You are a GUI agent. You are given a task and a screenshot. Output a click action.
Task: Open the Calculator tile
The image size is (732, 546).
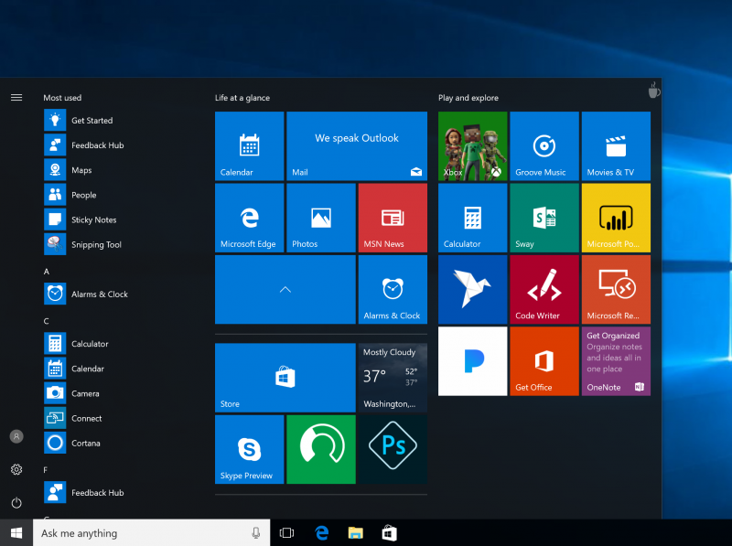(x=472, y=218)
